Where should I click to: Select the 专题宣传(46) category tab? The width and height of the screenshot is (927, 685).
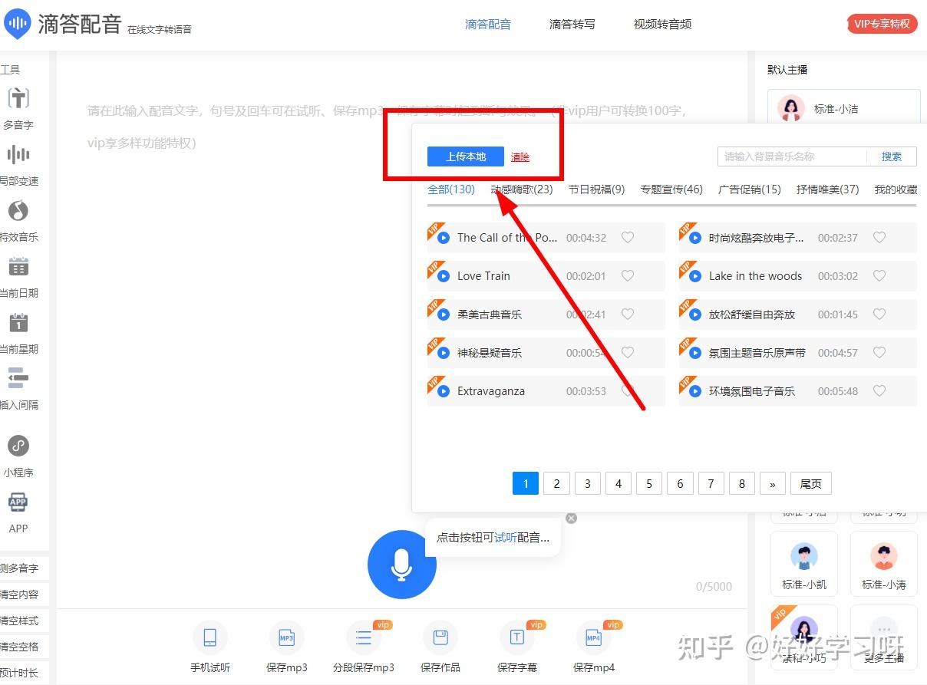coord(671,189)
